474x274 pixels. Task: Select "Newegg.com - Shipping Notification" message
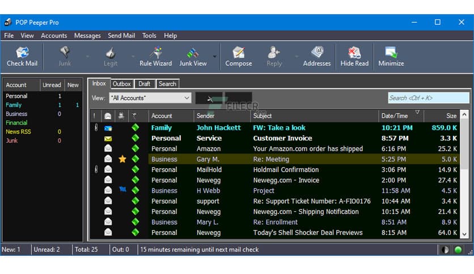click(x=306, y=212)
